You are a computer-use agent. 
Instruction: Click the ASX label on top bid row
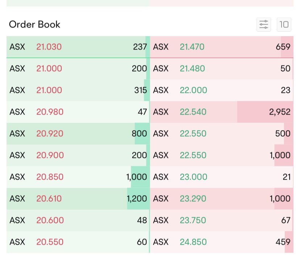pyautogui.click(x=17, y=47)
